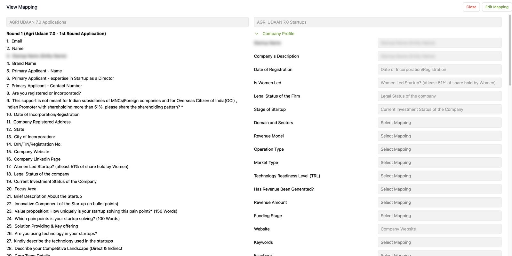Open the Revenue Amount mapping dropdown
Image resolution: width=512 pixels, height=256 pixels.
(439, 202)
